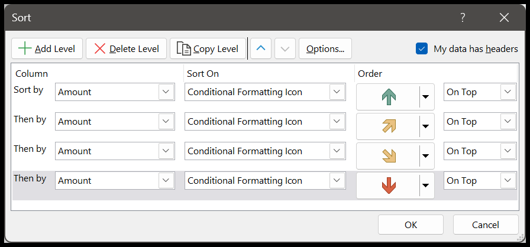
Task: Click the Sort by row label
Action: (x=28, y=90)
